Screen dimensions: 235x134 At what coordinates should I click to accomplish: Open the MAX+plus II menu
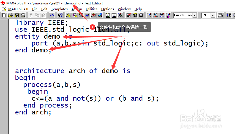[x=18, y=9]
